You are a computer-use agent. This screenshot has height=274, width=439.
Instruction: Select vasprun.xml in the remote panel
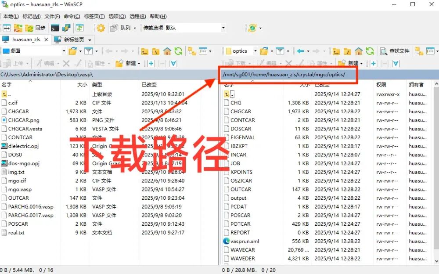click(x=245, y=241)
